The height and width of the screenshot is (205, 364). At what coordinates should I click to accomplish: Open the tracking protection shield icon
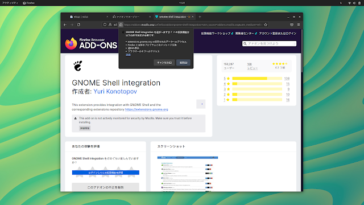point(105,24)
